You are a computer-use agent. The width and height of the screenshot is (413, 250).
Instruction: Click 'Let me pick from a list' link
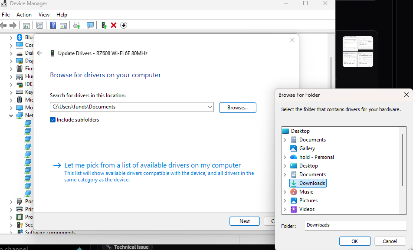[153, 165]
